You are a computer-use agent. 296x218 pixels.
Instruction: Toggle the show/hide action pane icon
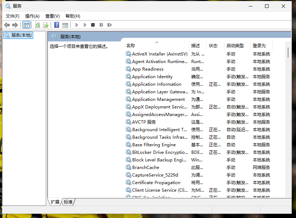click(x=65, y=25)
